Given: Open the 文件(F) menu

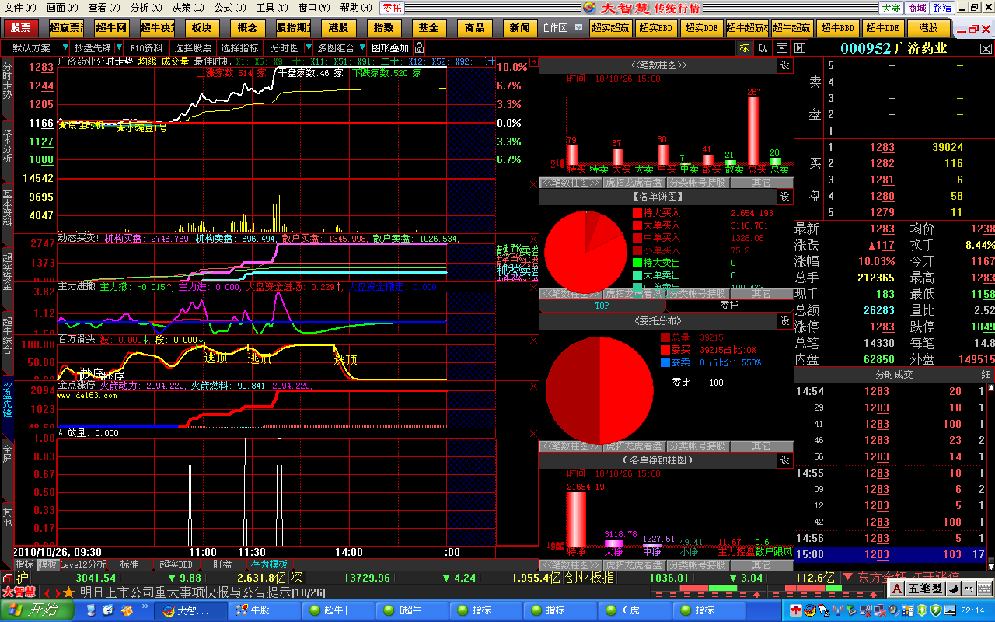Looking at the screenshot, I should coord(19,8).
